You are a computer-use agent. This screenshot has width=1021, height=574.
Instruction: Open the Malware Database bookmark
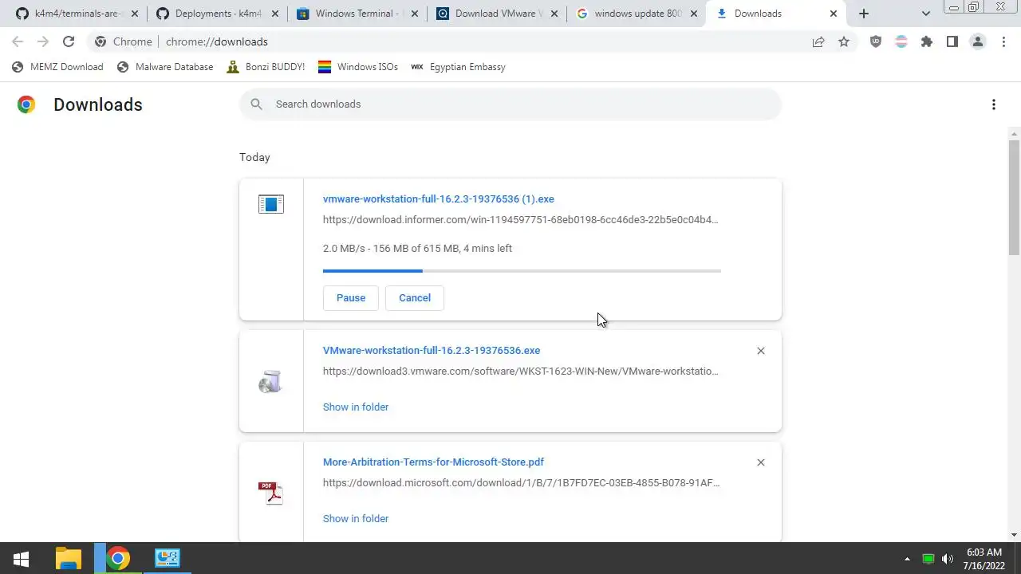click(165, 67)
